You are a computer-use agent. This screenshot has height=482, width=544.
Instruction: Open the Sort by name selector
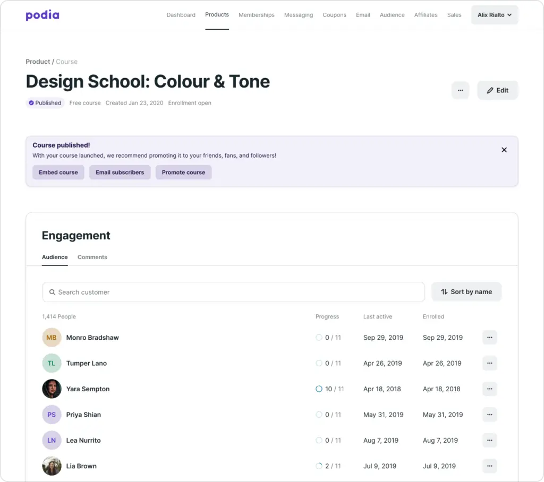pos(466,292)
